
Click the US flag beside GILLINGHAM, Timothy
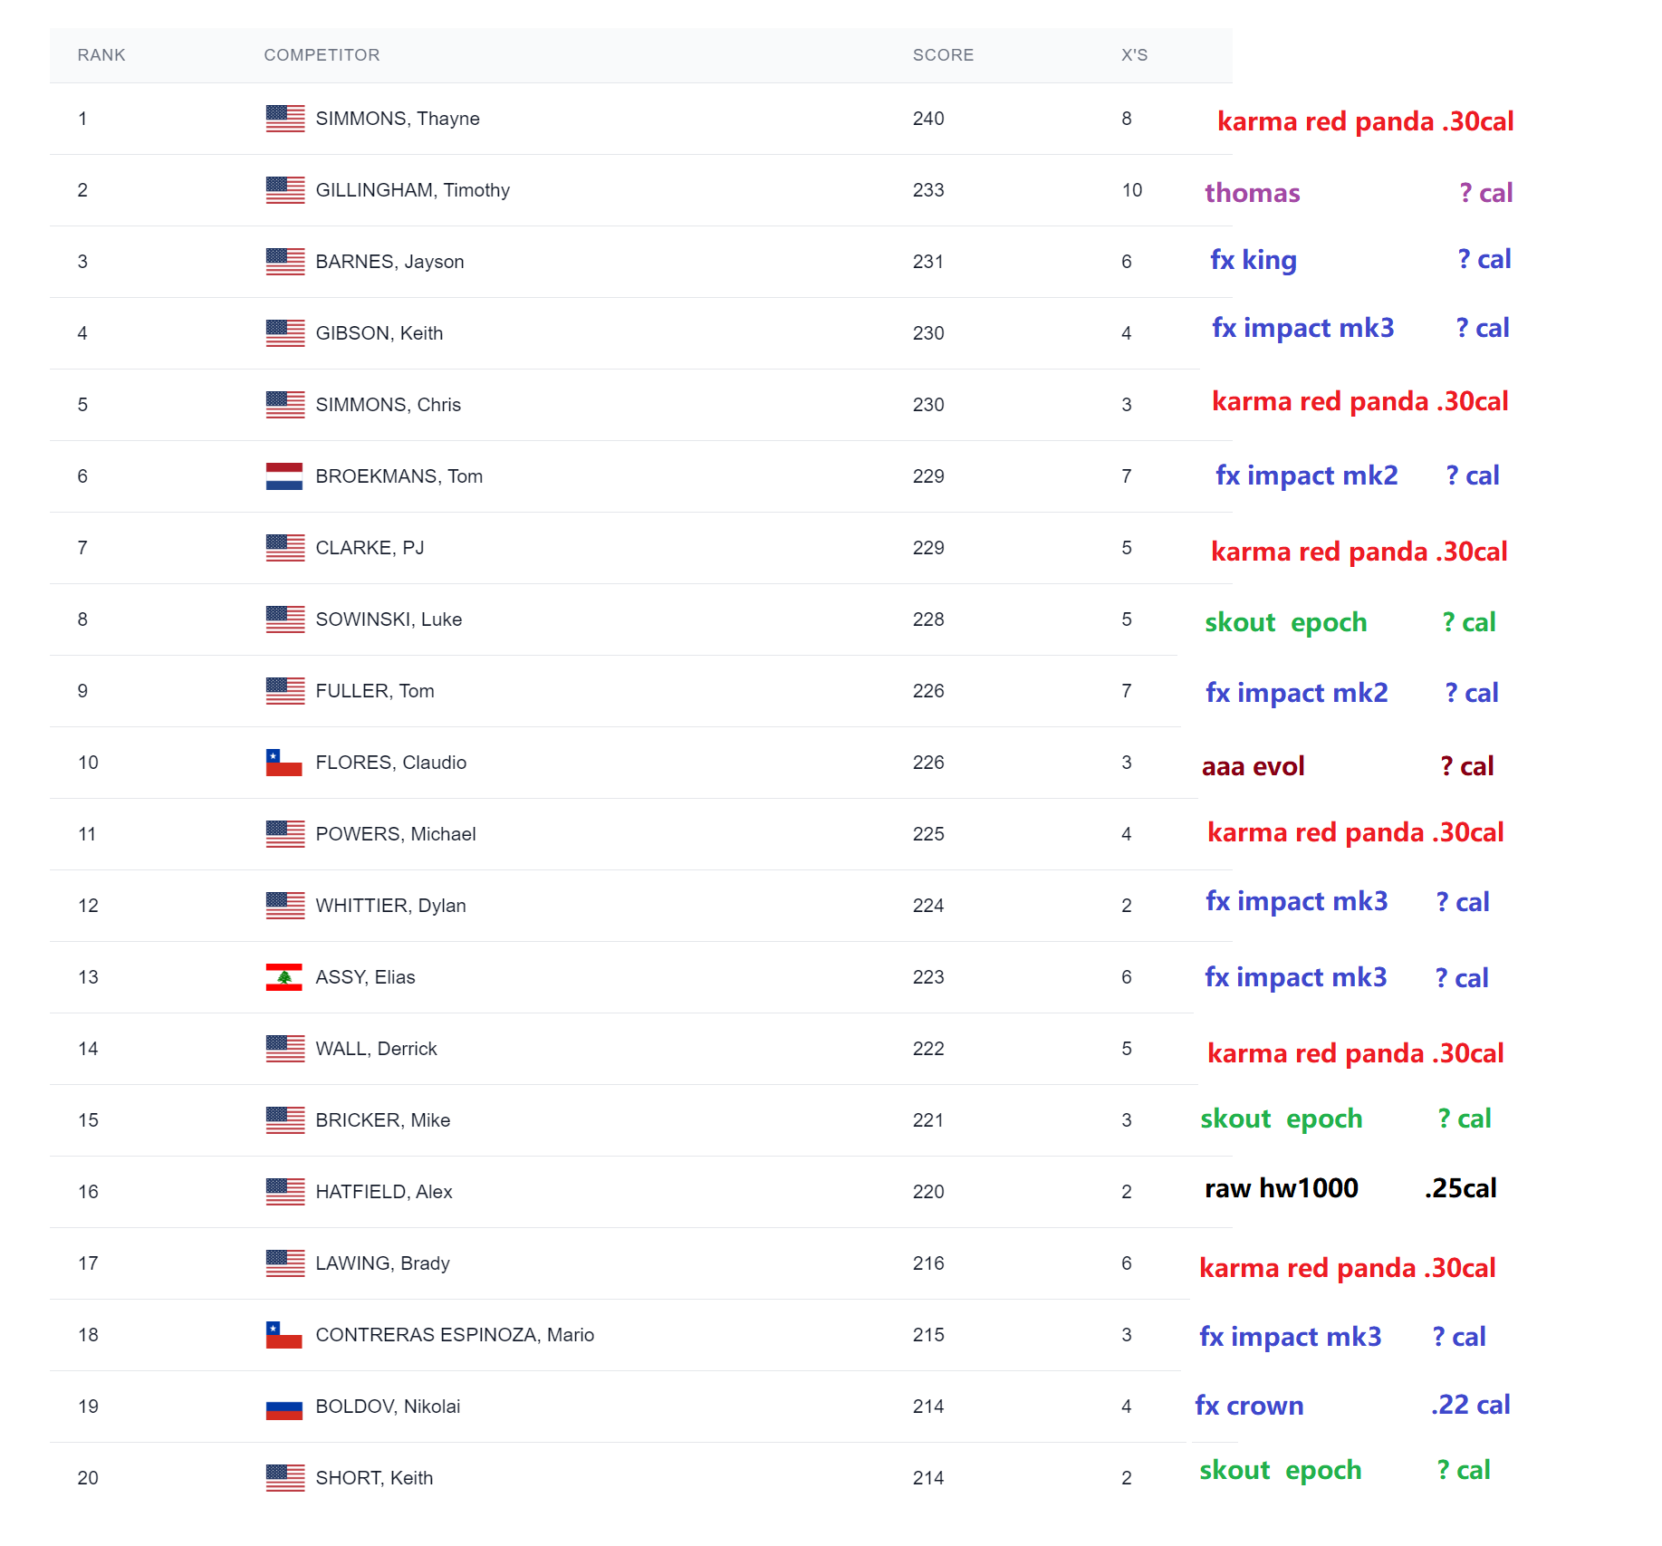coord(285,190)
